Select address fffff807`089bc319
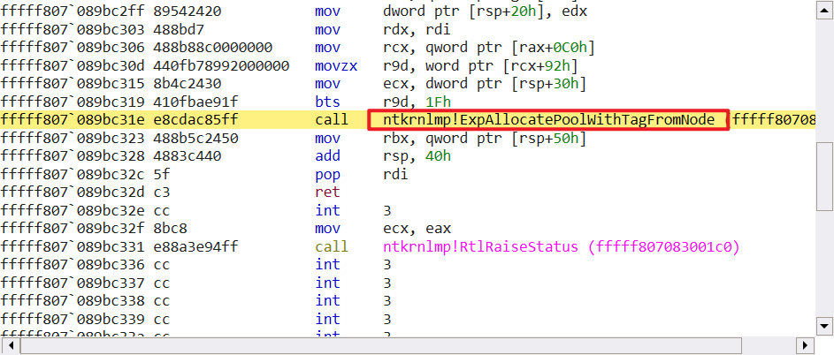The width and height of the screenshot is (834, 355). coord(72,102)
